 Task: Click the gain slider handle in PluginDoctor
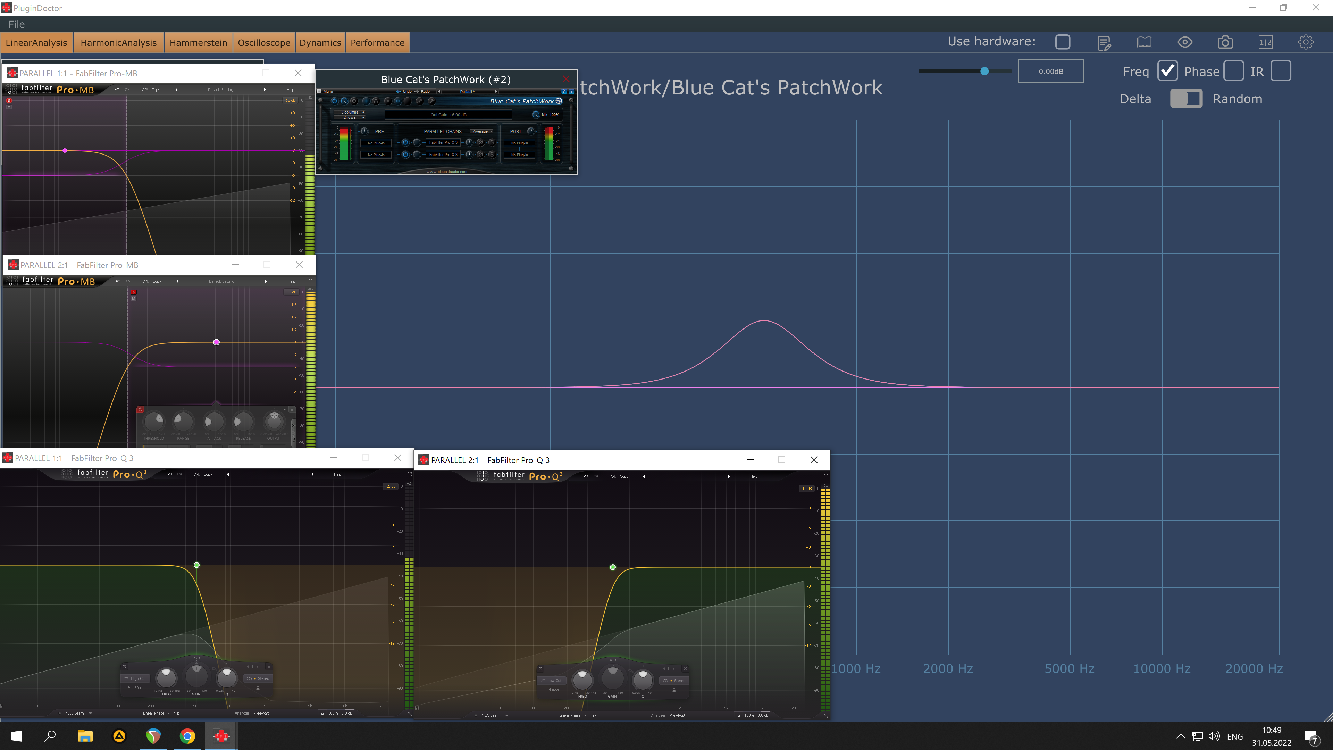(984, 72)
